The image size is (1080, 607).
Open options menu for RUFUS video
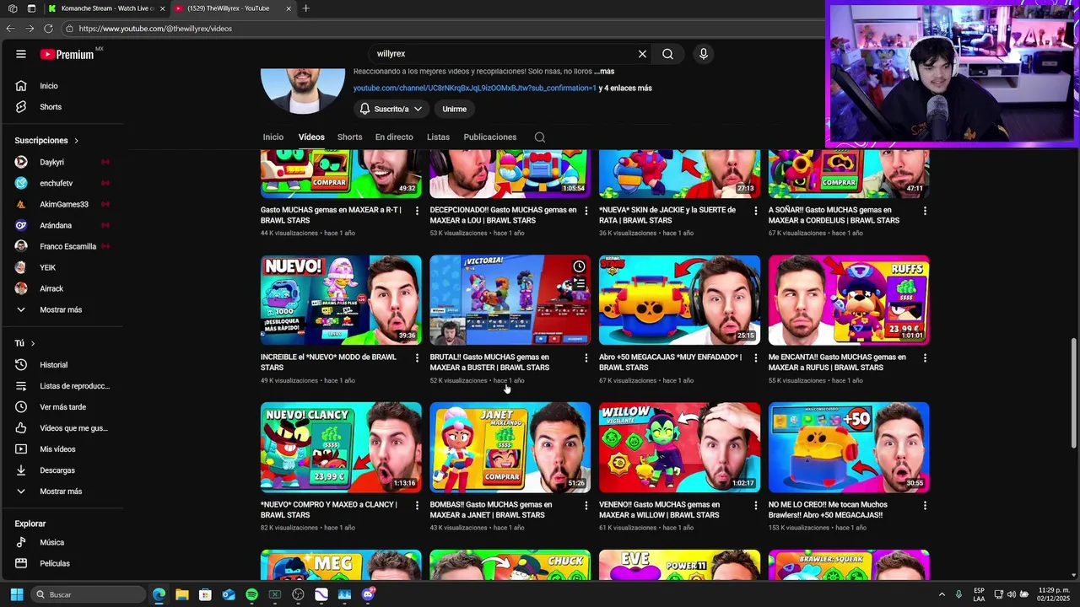pyautogui.click(x=925, y=358)
